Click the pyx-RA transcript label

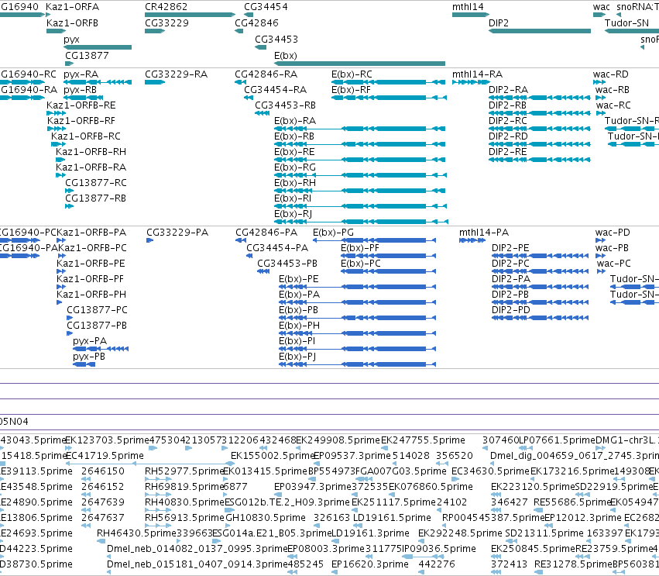(x=81, y=74)
